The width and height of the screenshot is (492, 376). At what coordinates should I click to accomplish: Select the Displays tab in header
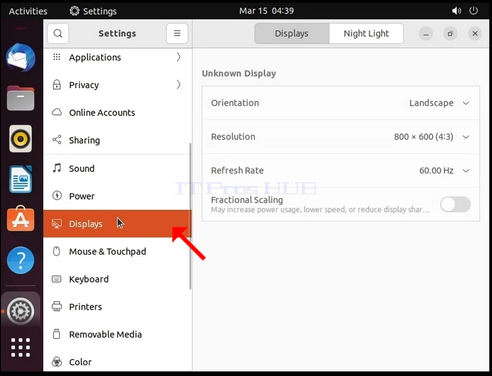(292, 33)
